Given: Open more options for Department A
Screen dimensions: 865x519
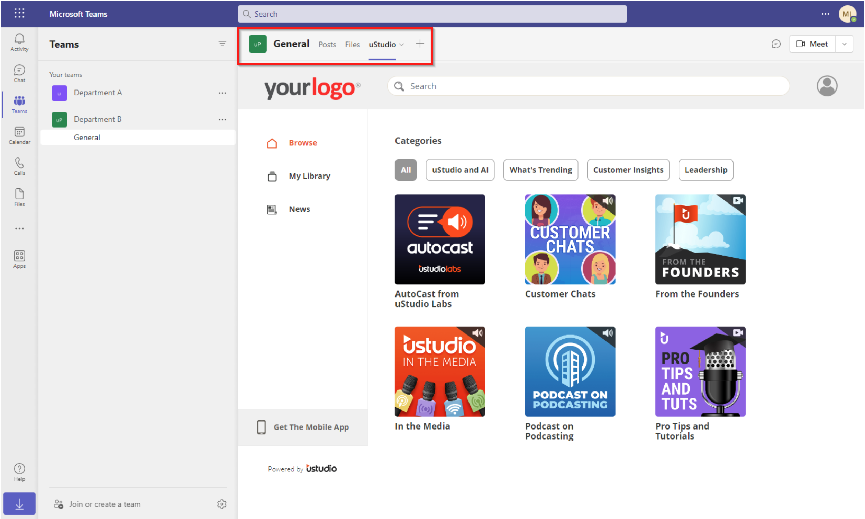Looking at the screenshot, I should pyautogui.click(x=222, y=93).
